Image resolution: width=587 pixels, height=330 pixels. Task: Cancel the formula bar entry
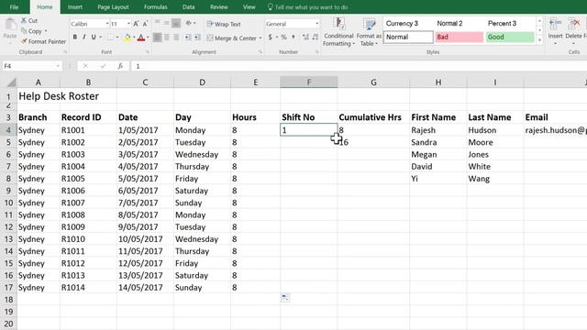tap(85, 66)
